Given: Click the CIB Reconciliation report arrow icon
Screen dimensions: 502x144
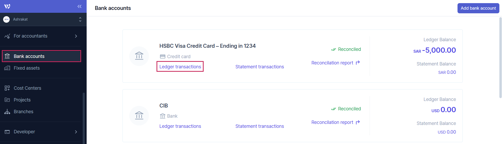Looking at the screenshot, I should (x=358, y=122).
